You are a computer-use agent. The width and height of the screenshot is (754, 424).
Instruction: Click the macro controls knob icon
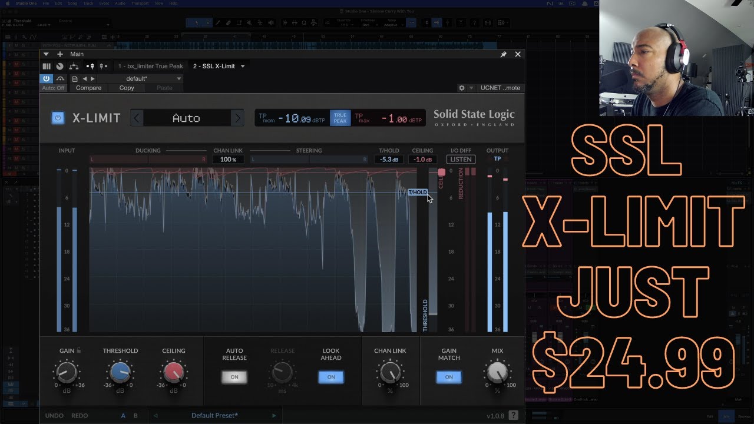tap(59, 67)
